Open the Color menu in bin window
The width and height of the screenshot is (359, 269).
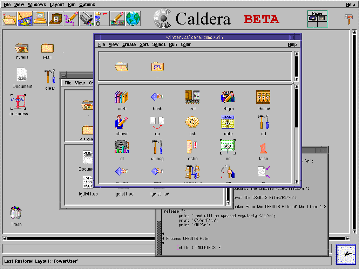point(186,44)
